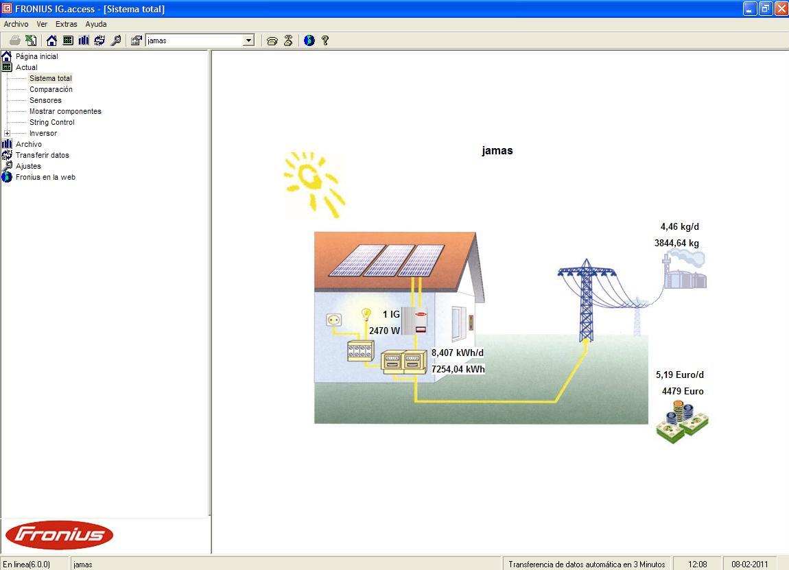Click the solar panels on the roof
Viewport: 789px width, 570px height.
tap(386, 261)
